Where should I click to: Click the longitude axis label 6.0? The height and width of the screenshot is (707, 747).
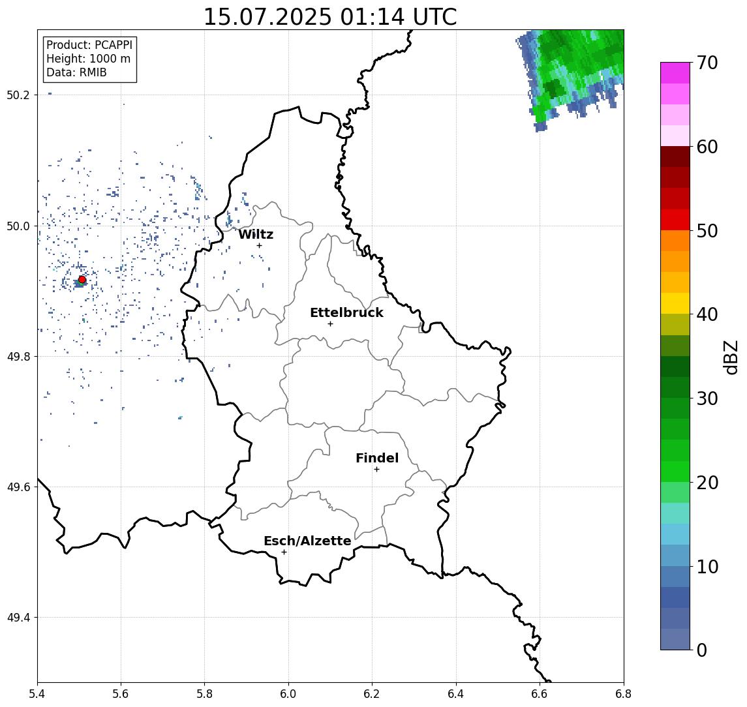coord(288,694)
